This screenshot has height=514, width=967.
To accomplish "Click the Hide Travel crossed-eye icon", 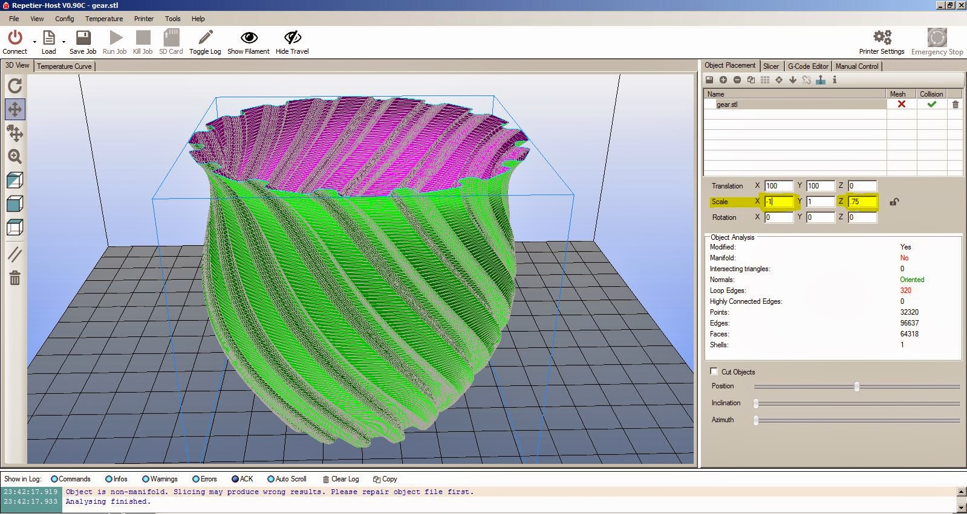I will (x=292, y=37).
